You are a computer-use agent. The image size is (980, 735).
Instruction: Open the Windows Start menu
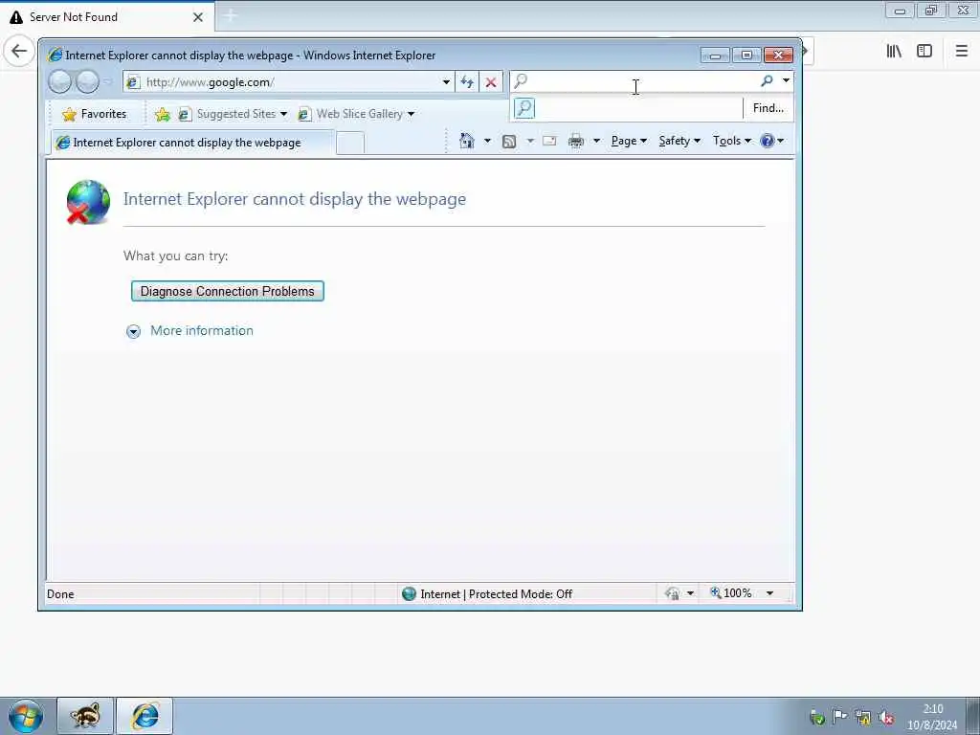point(26,716)
